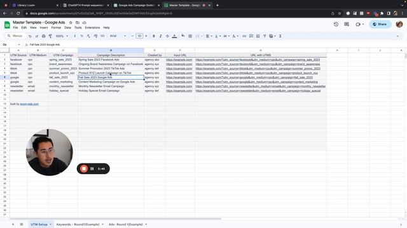Screen dimensions: 407x228
Task: Click the Campaign Description header cell
Action: [x=111, y=55]
